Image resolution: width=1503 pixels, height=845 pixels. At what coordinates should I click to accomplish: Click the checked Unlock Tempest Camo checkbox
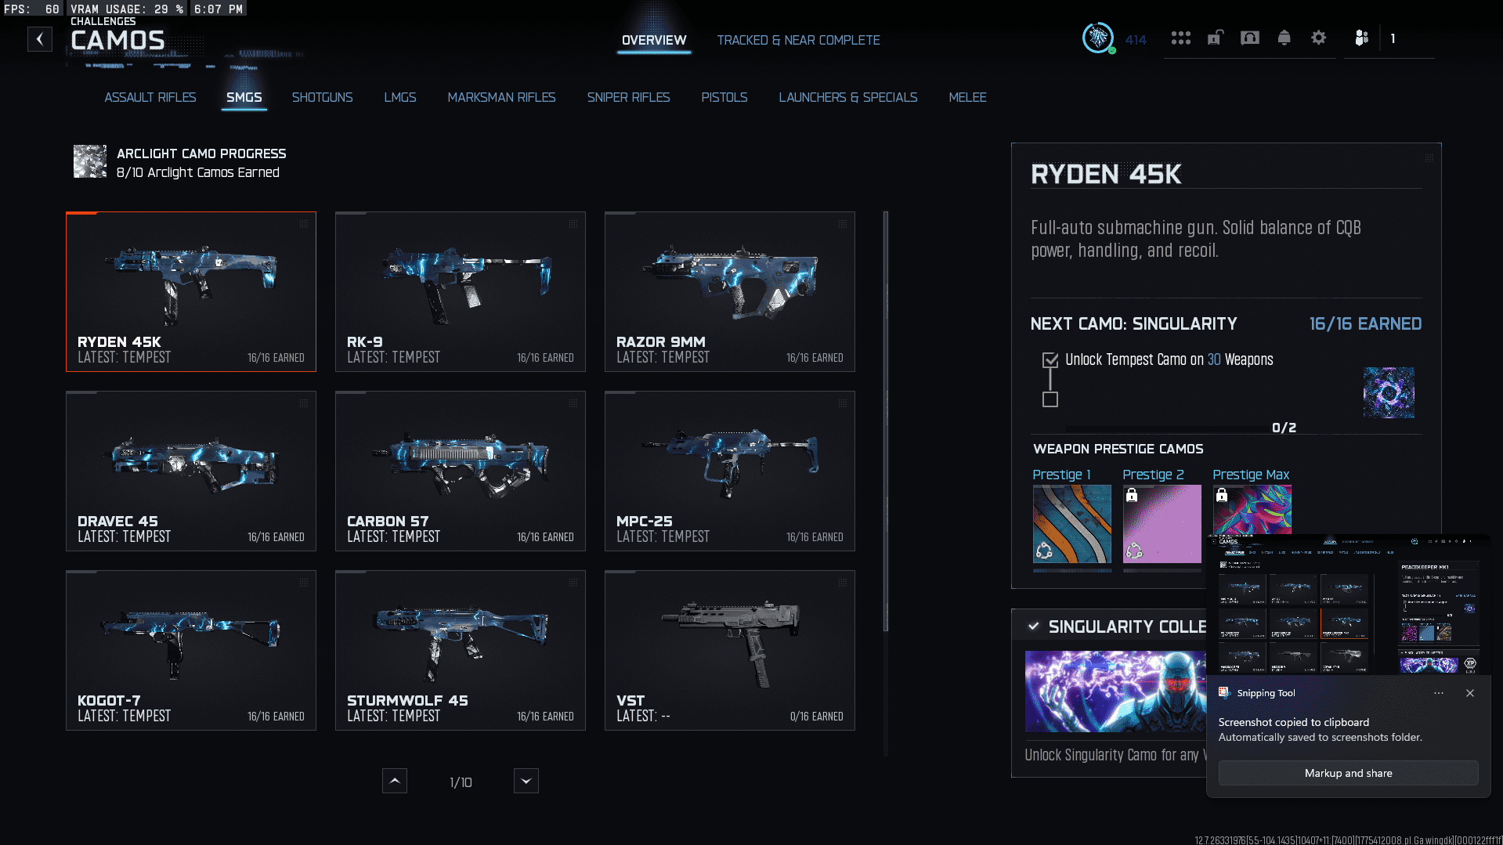1050,360
